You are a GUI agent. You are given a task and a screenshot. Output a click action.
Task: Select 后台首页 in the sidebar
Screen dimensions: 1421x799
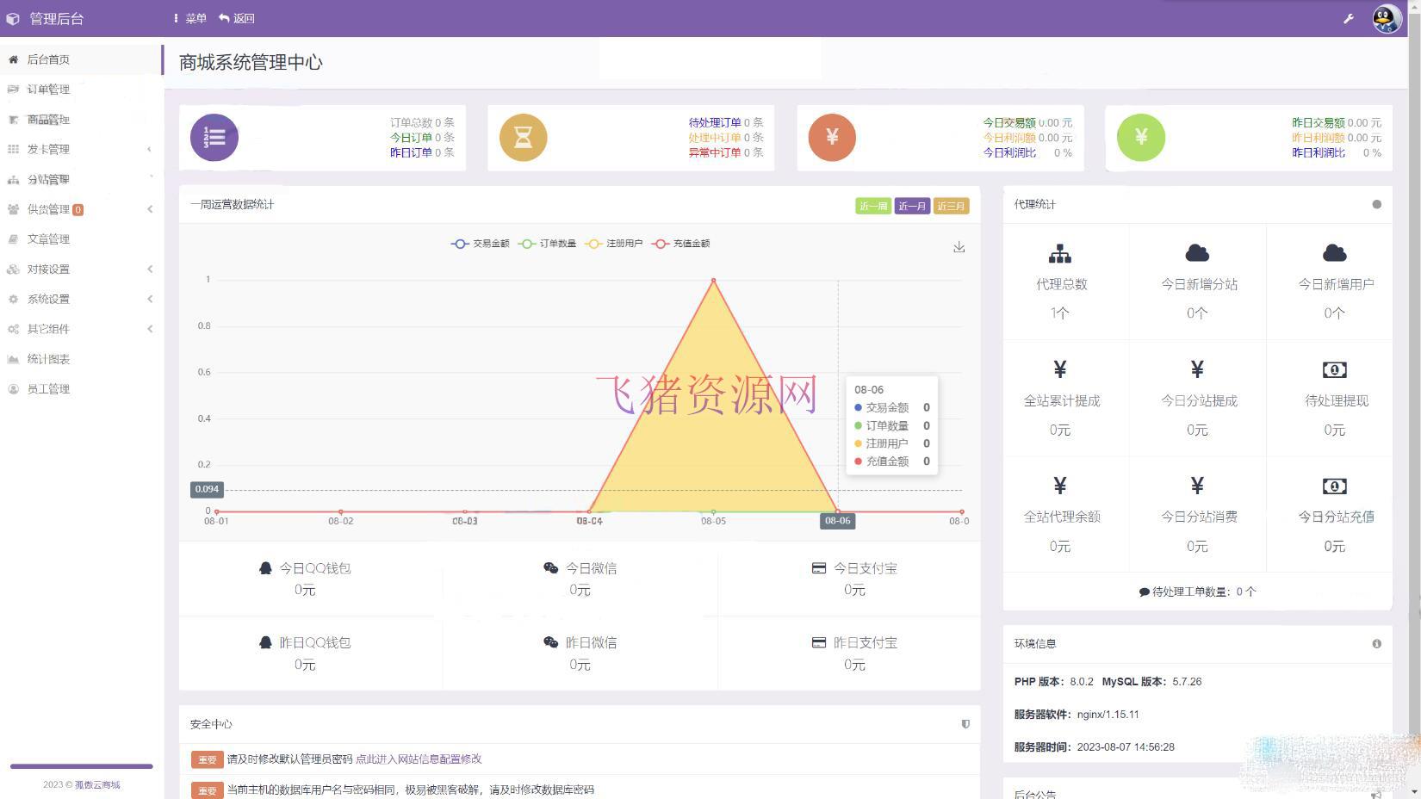click(47, 59)
